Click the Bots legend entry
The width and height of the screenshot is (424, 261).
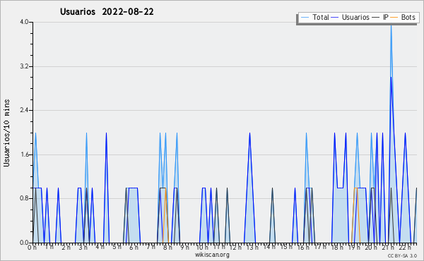point(403,17)
